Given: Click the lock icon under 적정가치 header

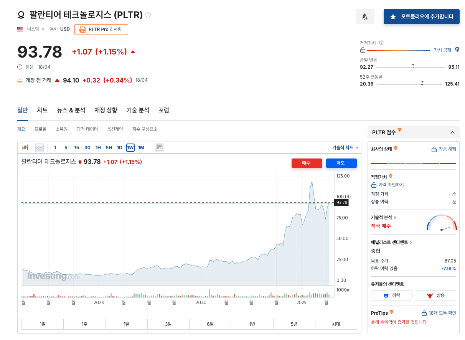Looking at the screenshot, I should pyautogui.click(x=363, y=50).
